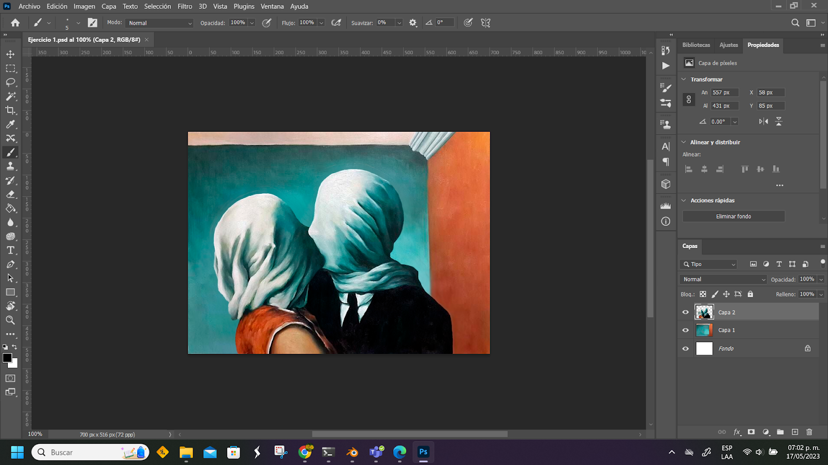Toggle lock image pixels brush icon
This screenshot has height=465, width=828.
(x=715, y=294)
